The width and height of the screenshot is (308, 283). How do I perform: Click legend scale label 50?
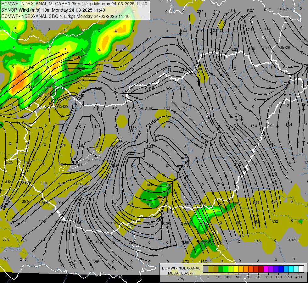click(238, 277)
